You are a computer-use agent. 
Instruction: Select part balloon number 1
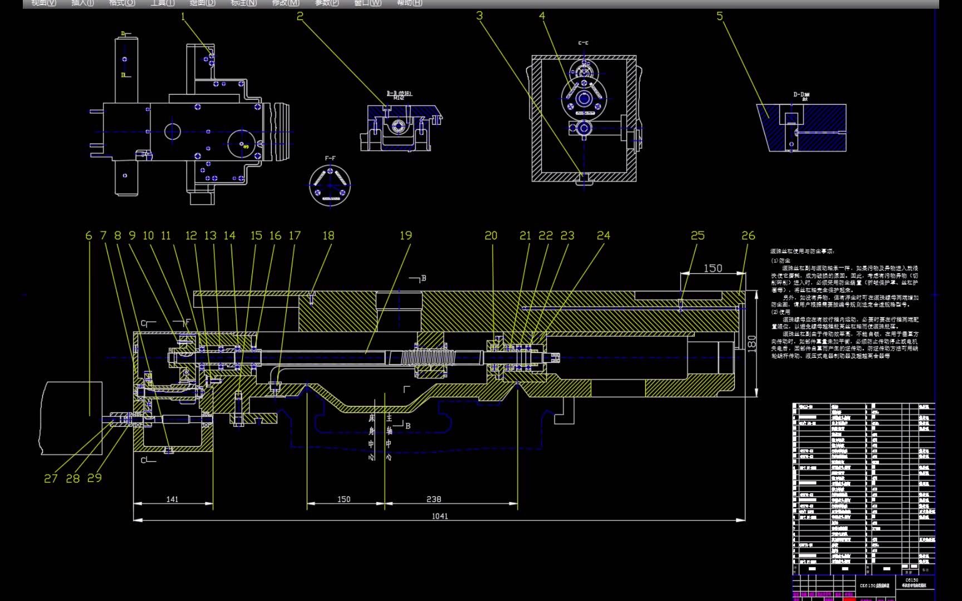pos(183,17)
